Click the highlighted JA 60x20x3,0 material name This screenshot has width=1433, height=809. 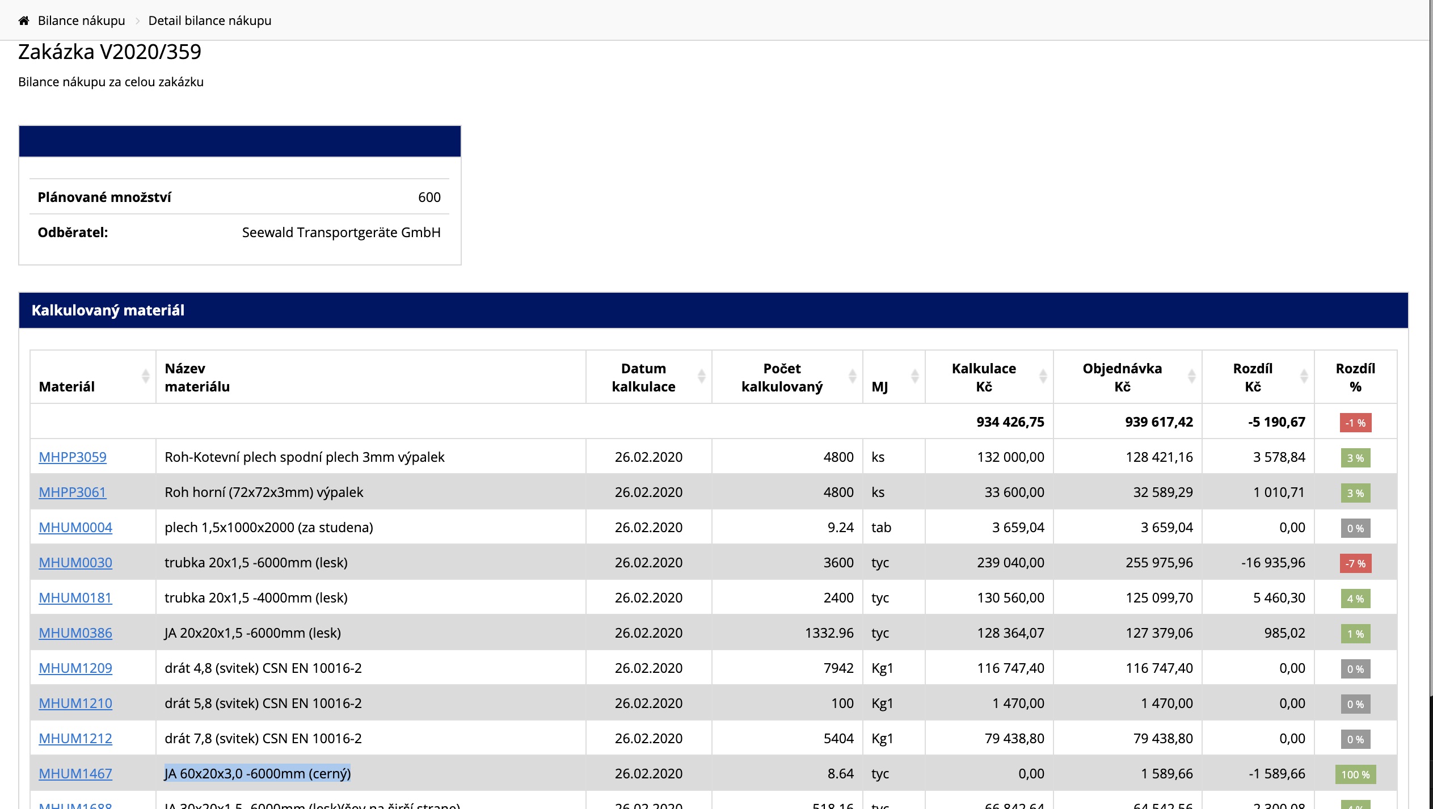point(258,774)
